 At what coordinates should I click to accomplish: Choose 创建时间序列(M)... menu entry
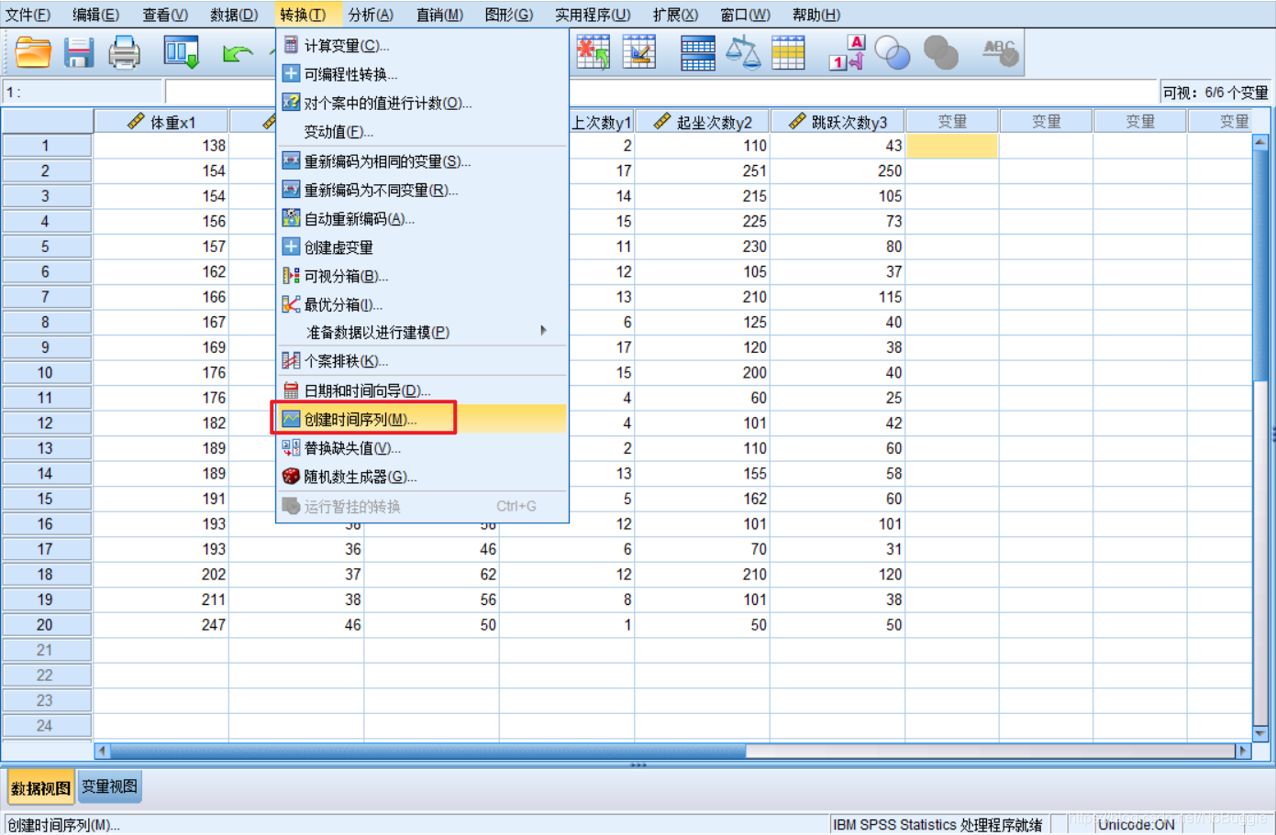(x=423, y=419)
